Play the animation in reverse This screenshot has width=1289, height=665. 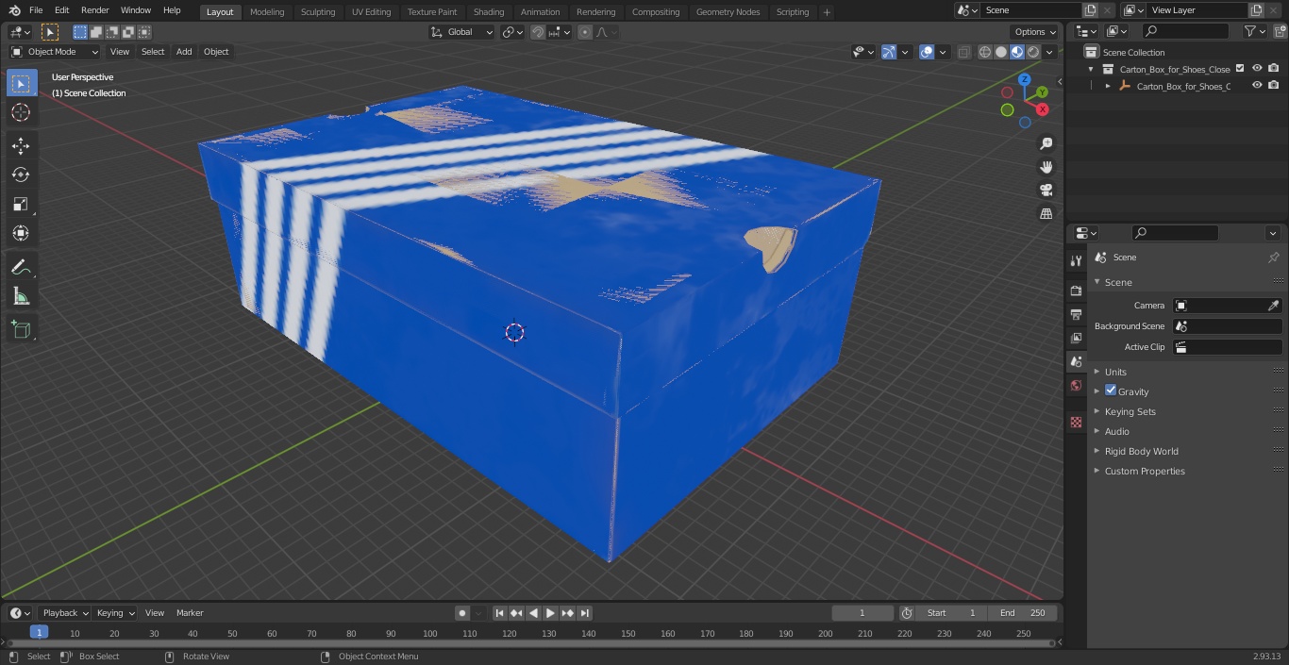pyautogui.click(x=534, y=613)
